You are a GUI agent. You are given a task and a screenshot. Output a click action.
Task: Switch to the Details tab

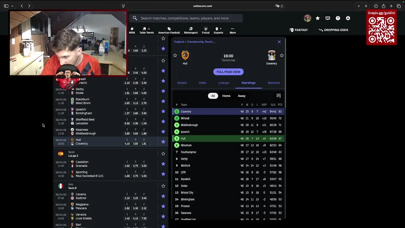[x=182, y=83]
